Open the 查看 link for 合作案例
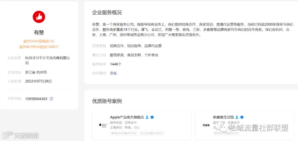The height and width of the screenshot is (141, 298). pos(113,73)
